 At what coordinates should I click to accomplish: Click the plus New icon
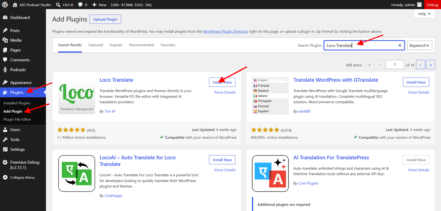click(94, 5)
